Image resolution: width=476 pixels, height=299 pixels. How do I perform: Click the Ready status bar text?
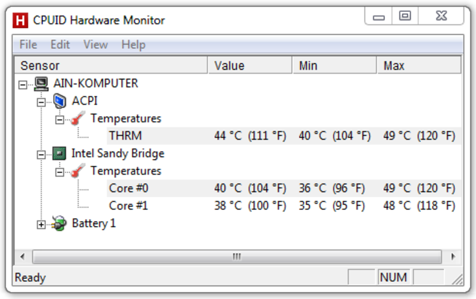[30, 278]
